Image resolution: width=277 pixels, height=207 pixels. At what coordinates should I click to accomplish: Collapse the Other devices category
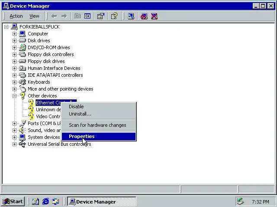[14, 96]
